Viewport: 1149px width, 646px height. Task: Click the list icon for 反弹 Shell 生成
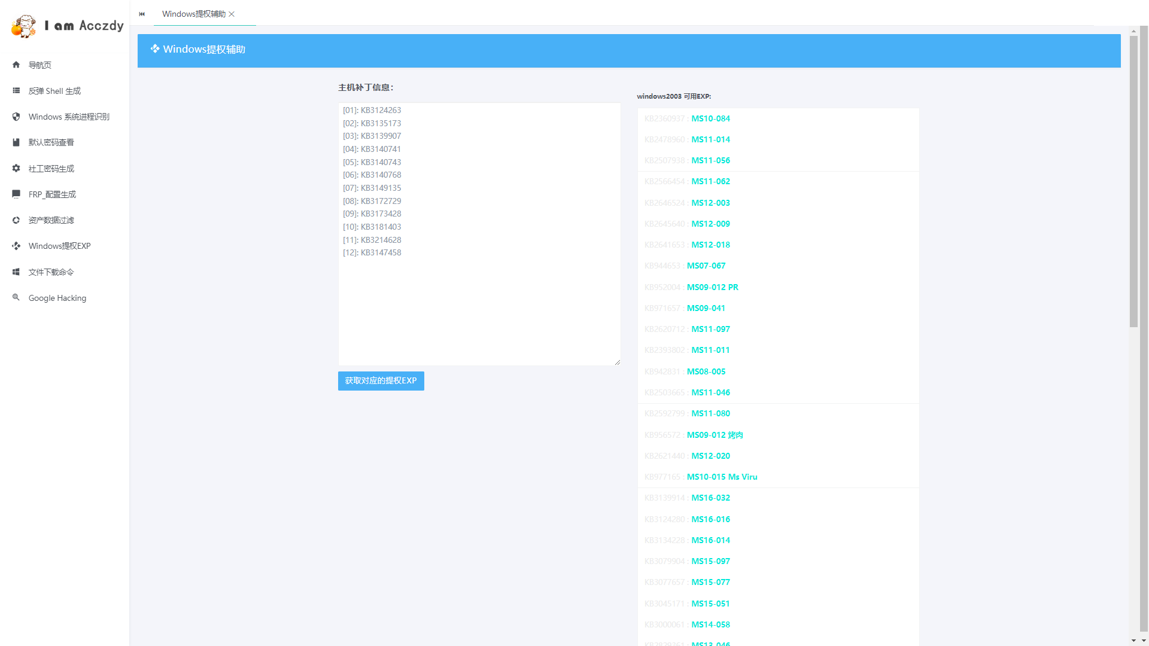coord(16,90)
